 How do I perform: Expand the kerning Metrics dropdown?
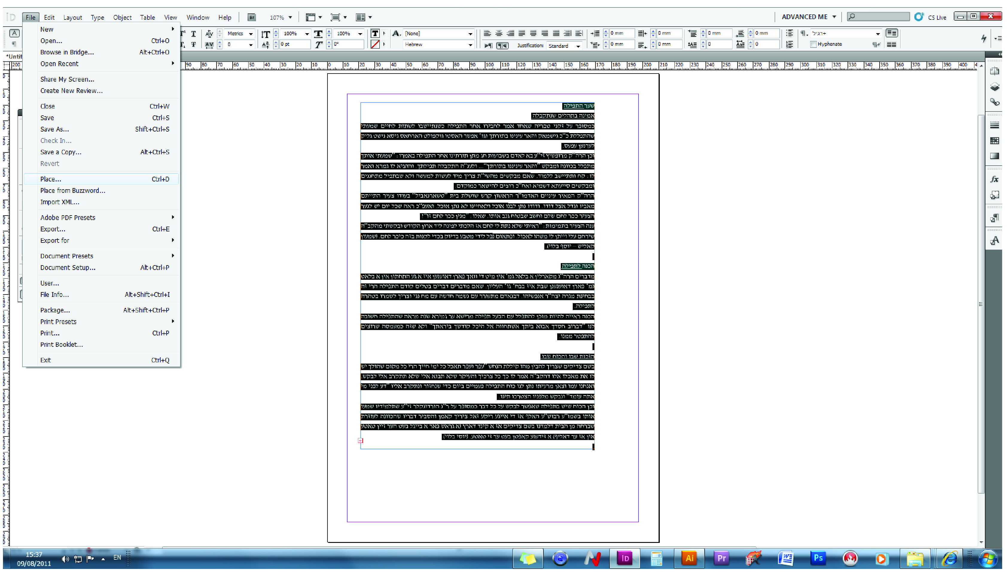click(240, 33)
